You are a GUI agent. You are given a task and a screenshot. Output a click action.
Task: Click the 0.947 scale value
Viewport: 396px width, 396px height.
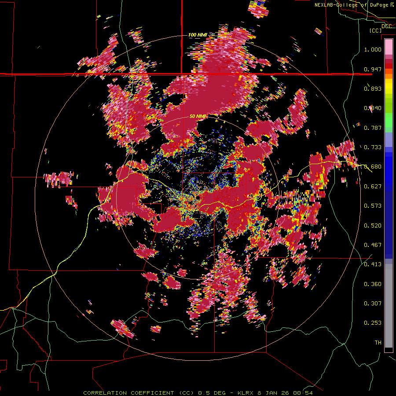(x=373, y=69)
